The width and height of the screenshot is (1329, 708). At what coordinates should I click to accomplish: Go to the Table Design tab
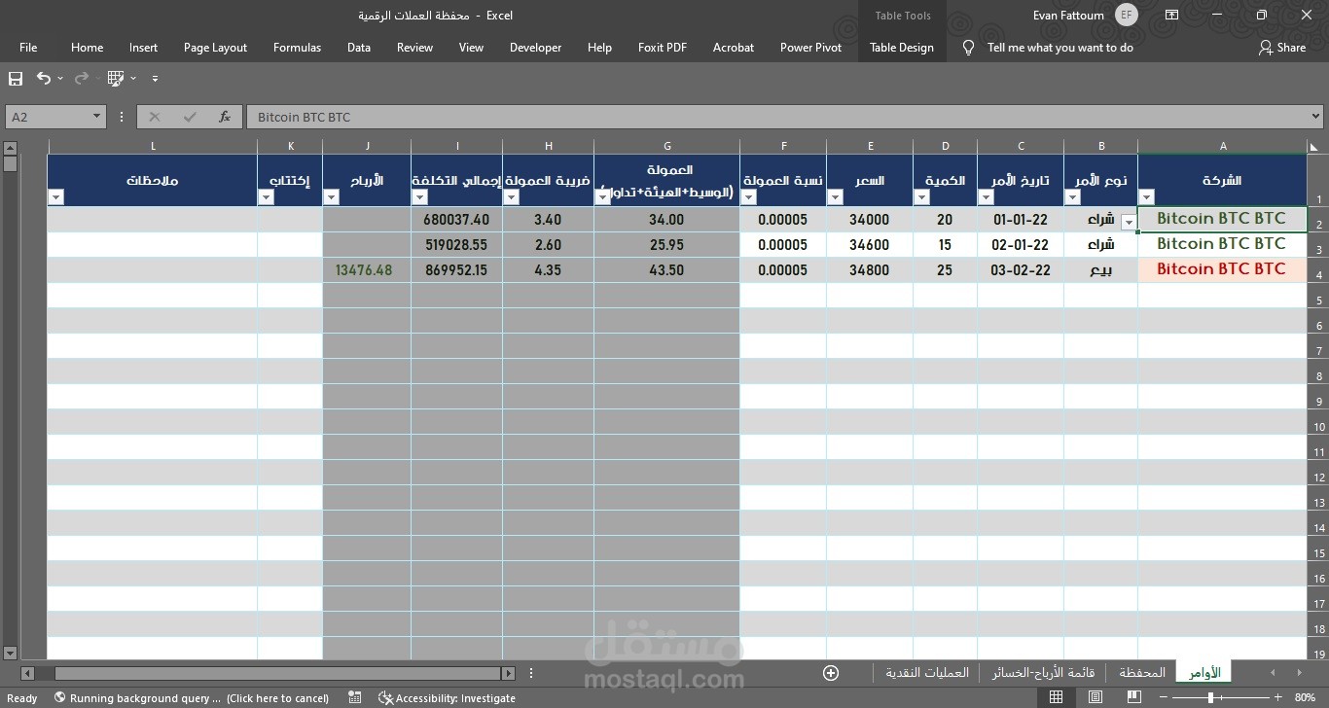click(x=902, y=47)
